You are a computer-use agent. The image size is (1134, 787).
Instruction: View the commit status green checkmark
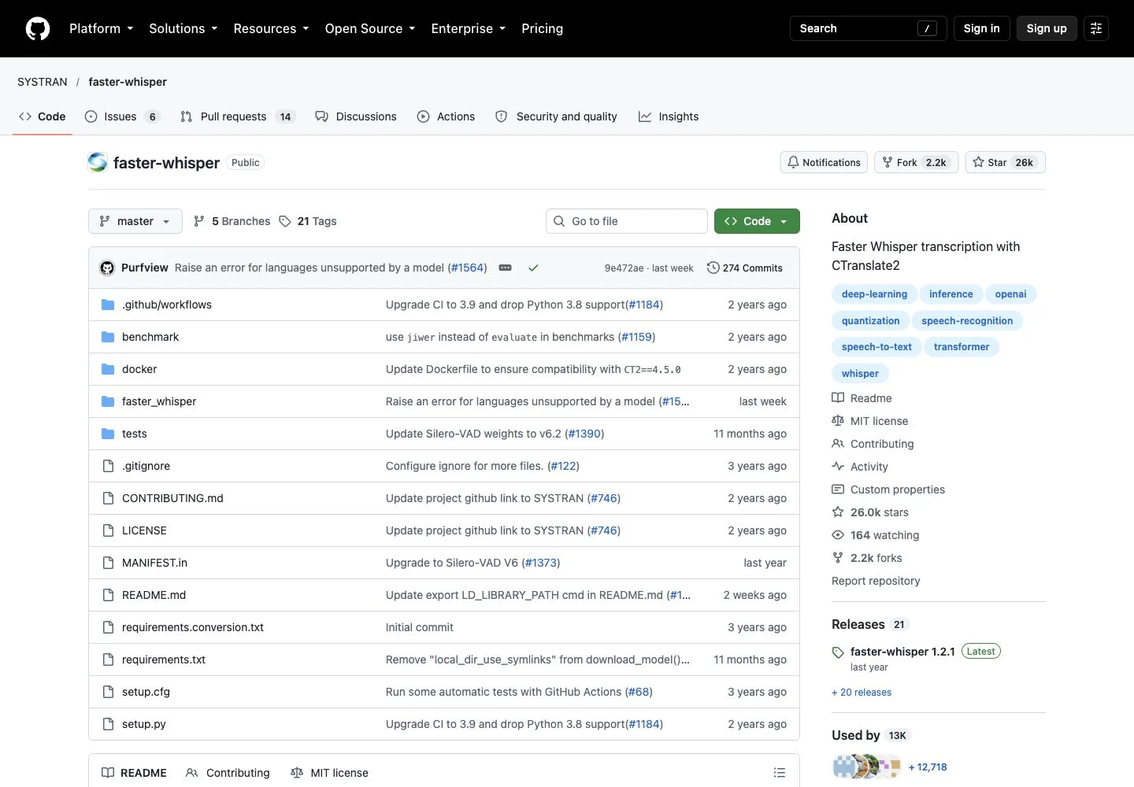pyautogui.click(x=533, y=268)
